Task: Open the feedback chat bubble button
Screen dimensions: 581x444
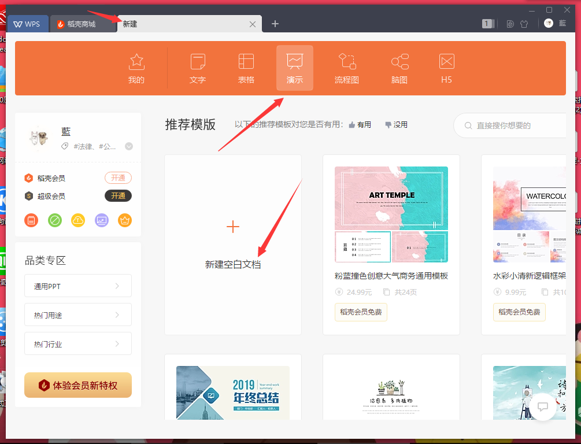Action: click(543, 407)
